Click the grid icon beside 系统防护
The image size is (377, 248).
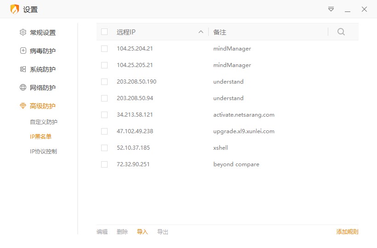[x=23, y=69]
